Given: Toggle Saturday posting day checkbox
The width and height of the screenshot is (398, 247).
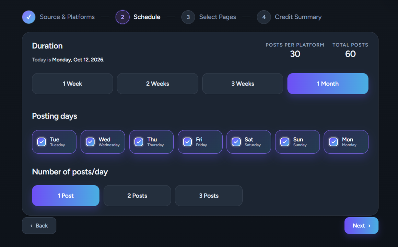Looking at the screenshot, I should (236, 142).
